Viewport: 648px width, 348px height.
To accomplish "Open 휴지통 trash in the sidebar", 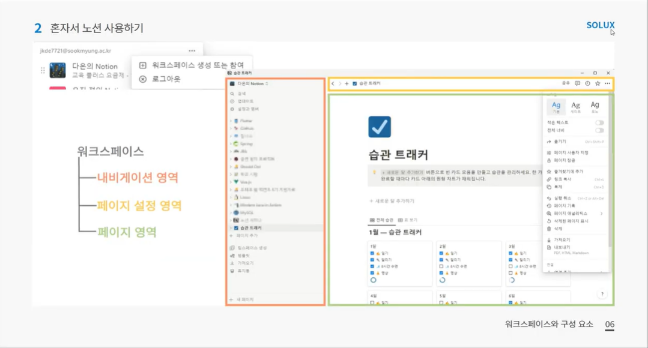I will coord(240,271).
